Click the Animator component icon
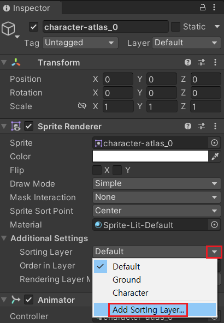Image resolution: width=224 pixels, height=323 pixels. pos(16,300)
